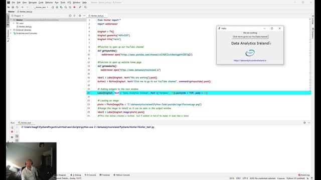
Task: Open the Navigate menu
Action: pyautogui.click(x=33, y=2)
